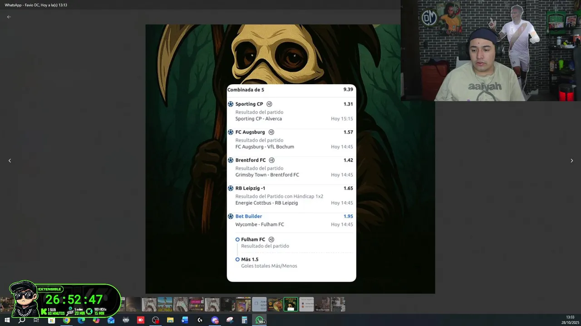
Task: Click the 26:52:47 countdown timer overlay
Action: (x=74, y=299)
